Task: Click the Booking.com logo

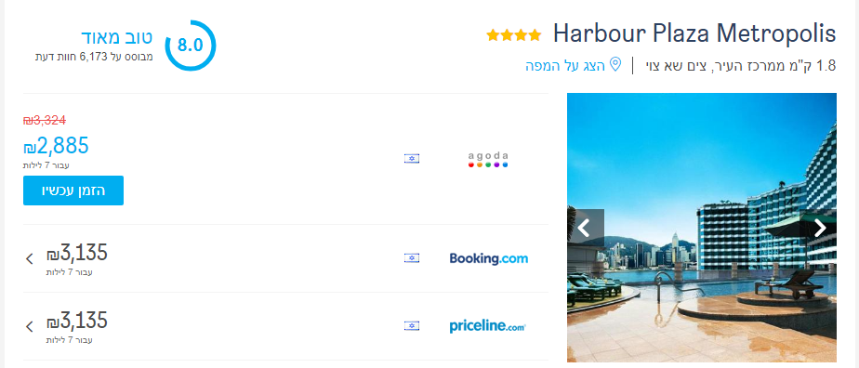Action: coord(489,258)
